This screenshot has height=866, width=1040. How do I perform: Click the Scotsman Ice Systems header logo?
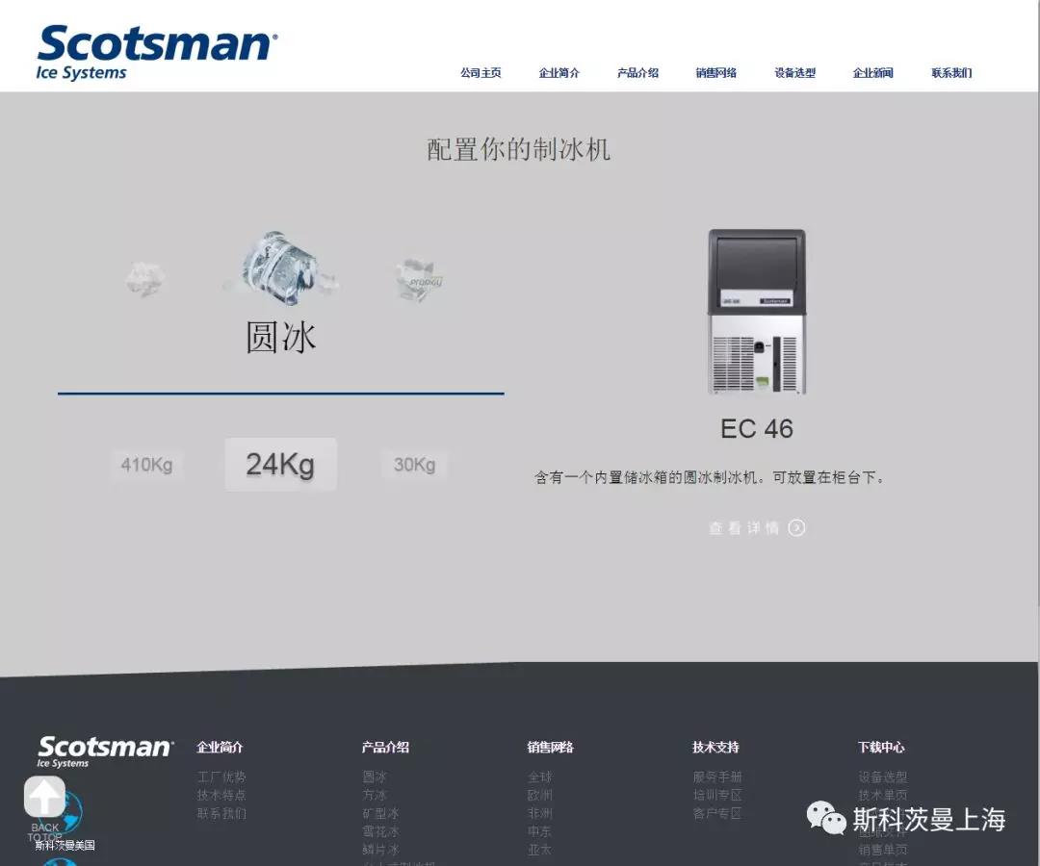(157, 53)
